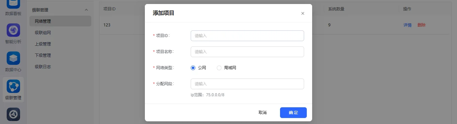Click project ID cell 123
Screen dimensions: 457x124
coord(107,25)
